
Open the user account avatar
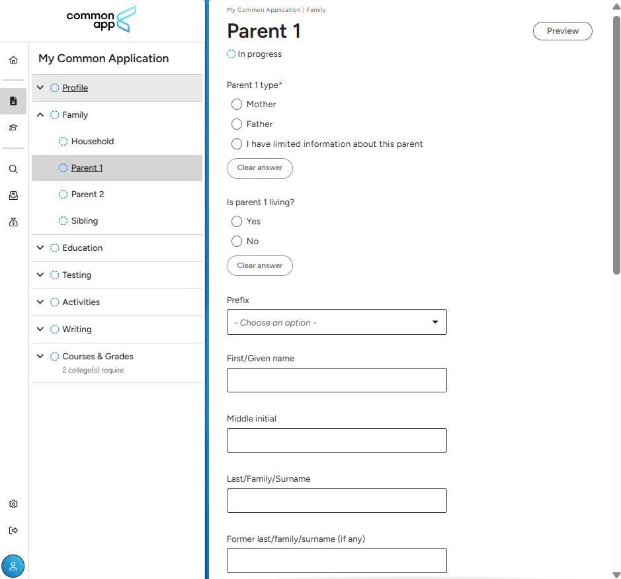tap(13, 566)
